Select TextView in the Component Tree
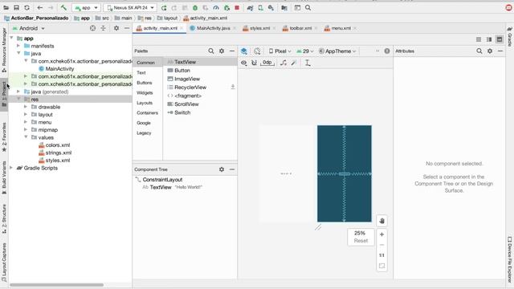The image size is (514, 289). [161, 187]
